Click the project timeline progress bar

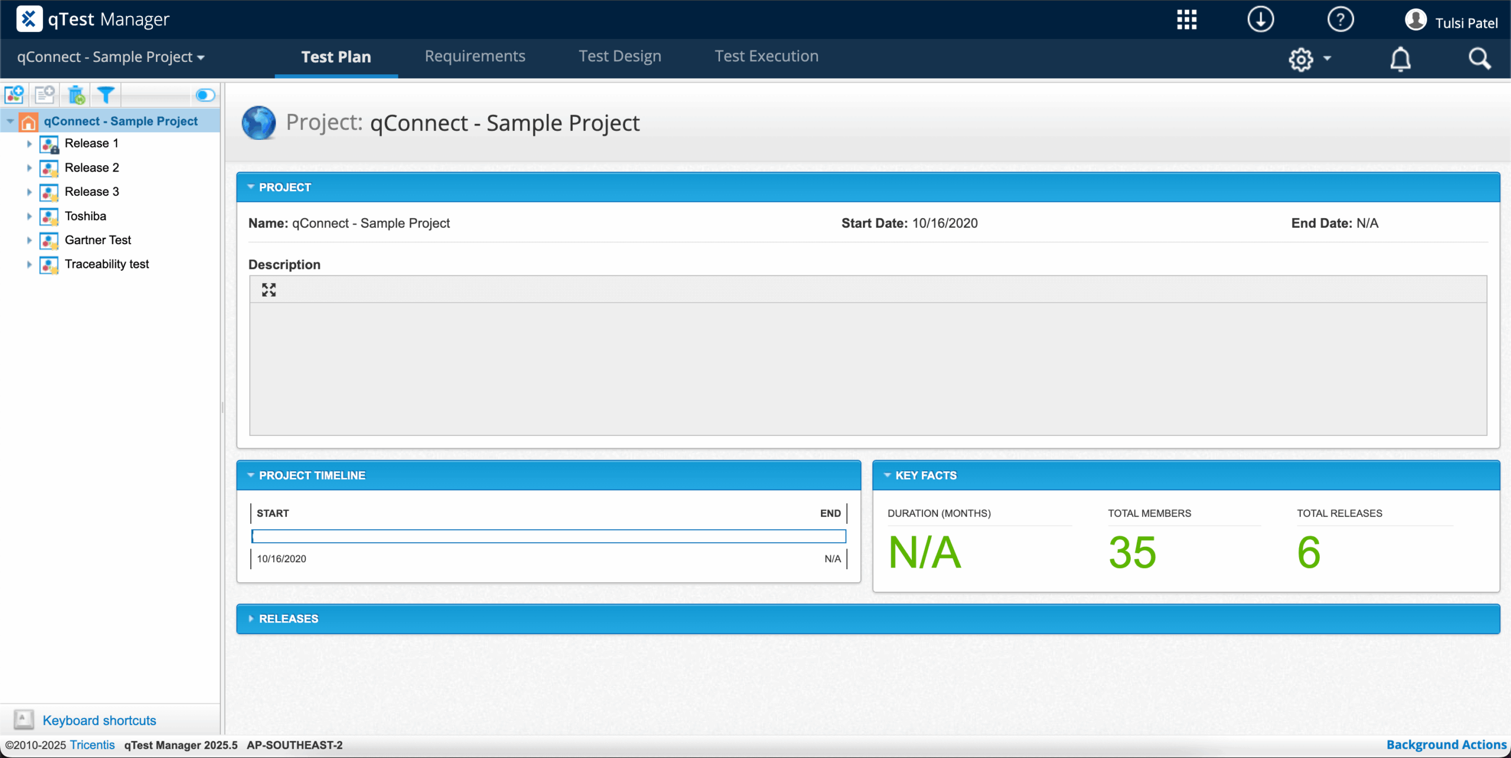(x=548, y=536)
